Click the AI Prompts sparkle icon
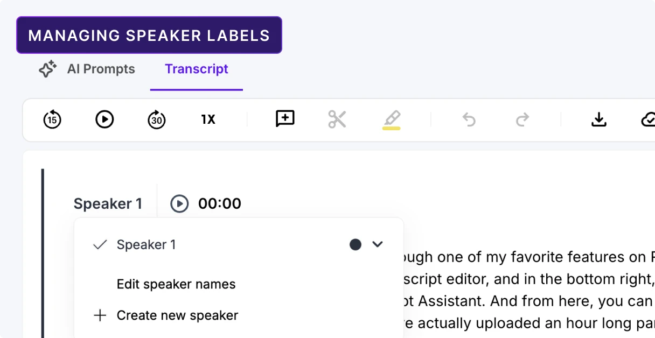 coord(47,69)
